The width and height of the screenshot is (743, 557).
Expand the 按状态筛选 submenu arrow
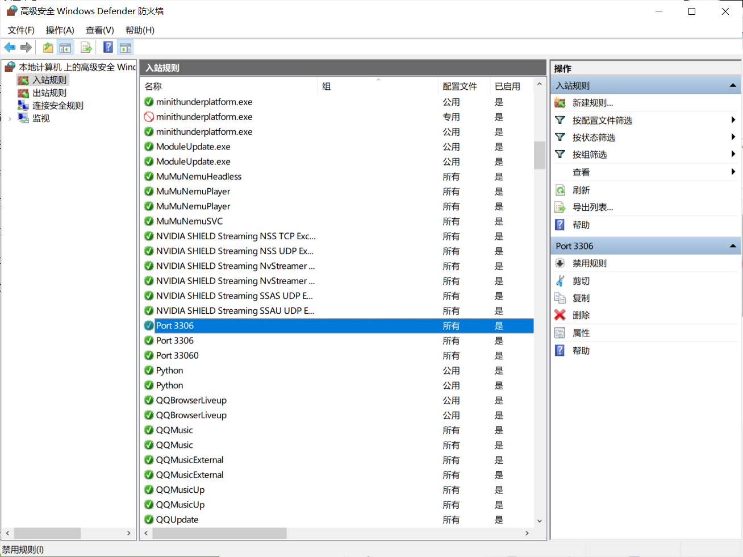[x=733, y=137]
